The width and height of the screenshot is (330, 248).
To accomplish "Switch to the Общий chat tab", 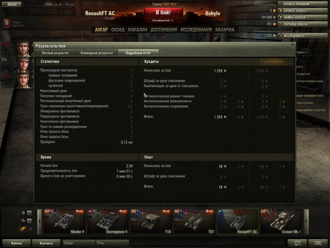I will 79,243.
